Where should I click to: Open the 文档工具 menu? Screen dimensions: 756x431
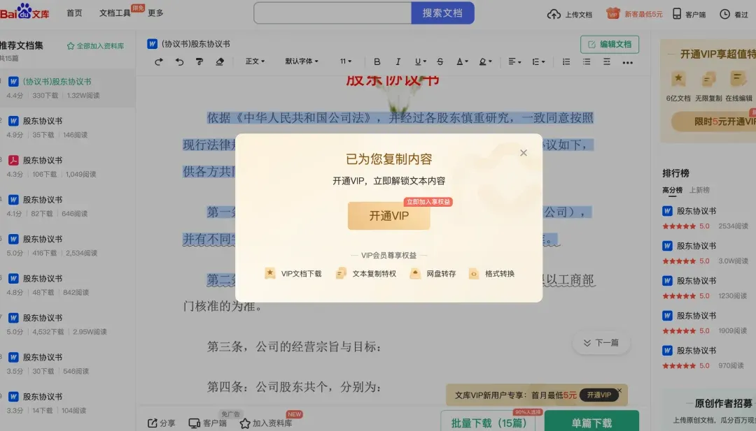115,13
